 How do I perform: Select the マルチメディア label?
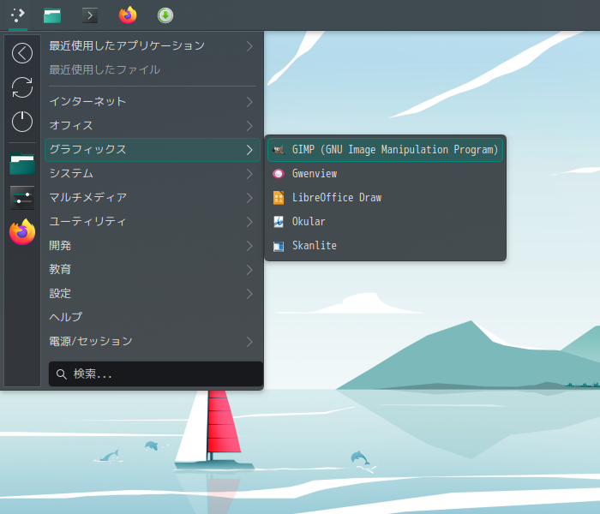point(88,197)
